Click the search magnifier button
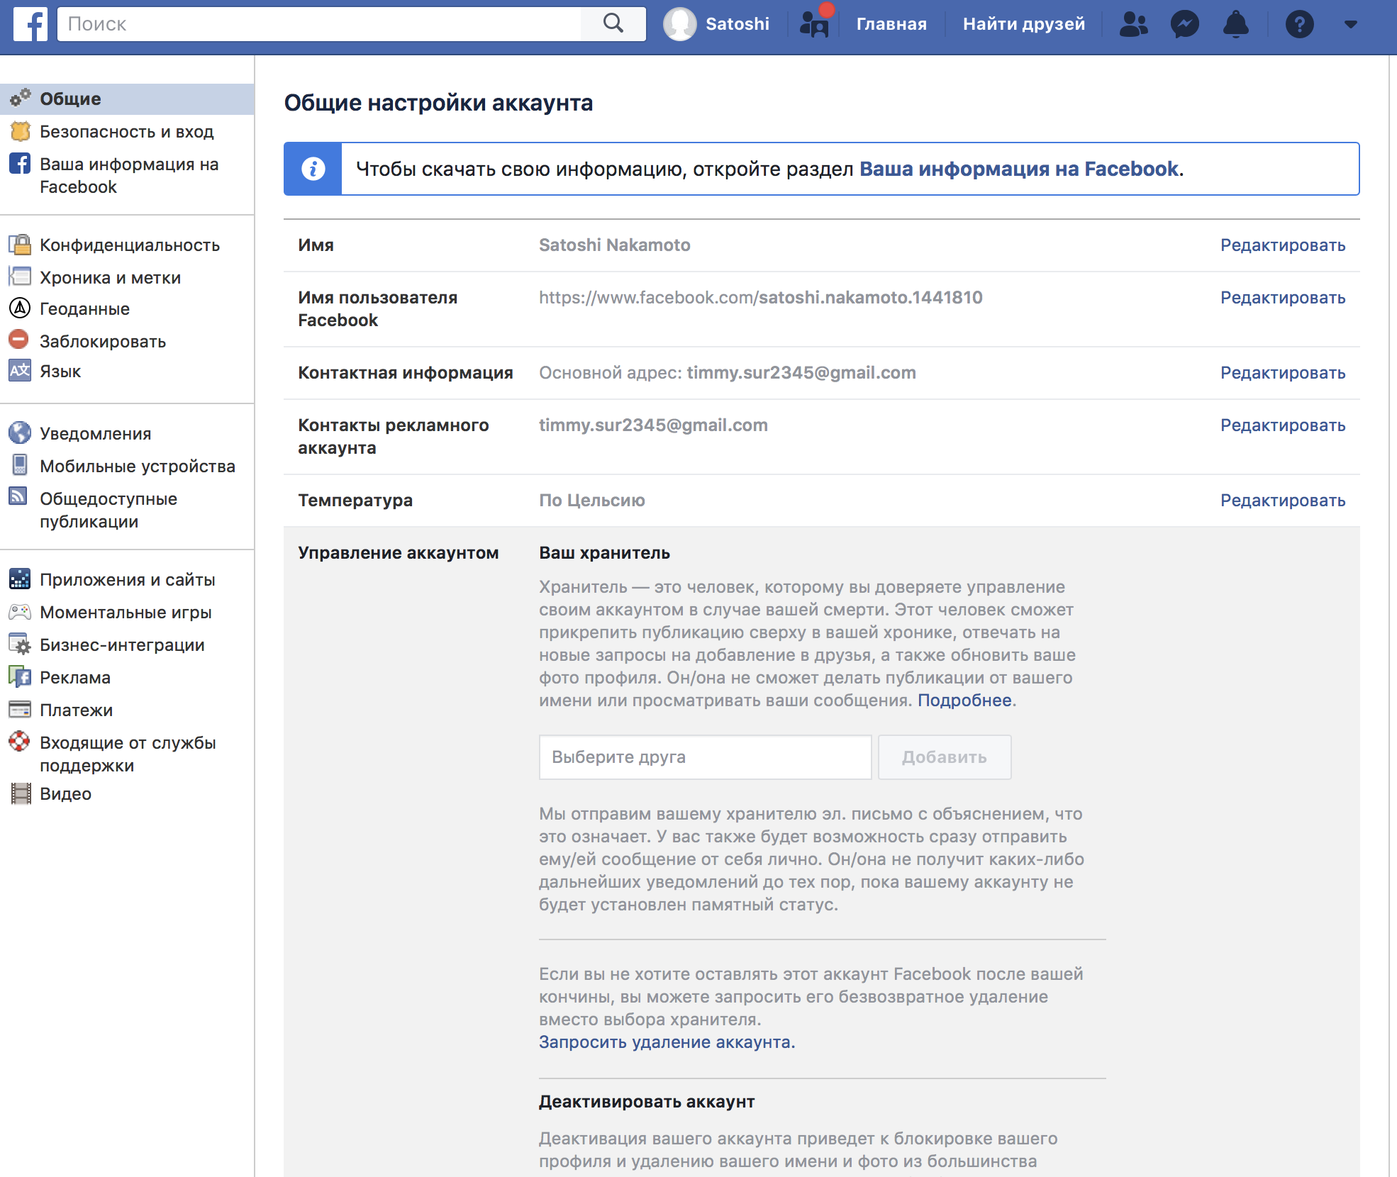 tap(613, 24)
